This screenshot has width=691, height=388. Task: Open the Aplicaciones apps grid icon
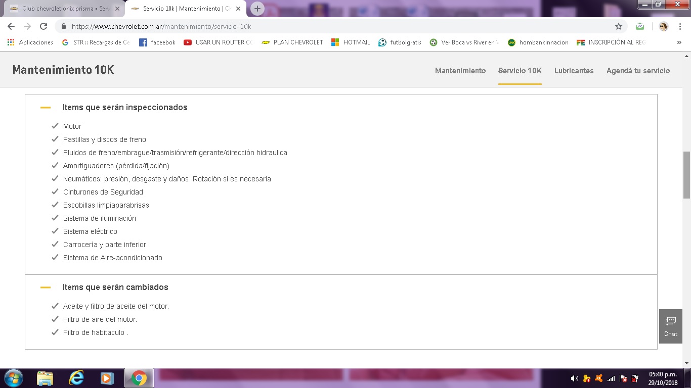coord(11,42)
